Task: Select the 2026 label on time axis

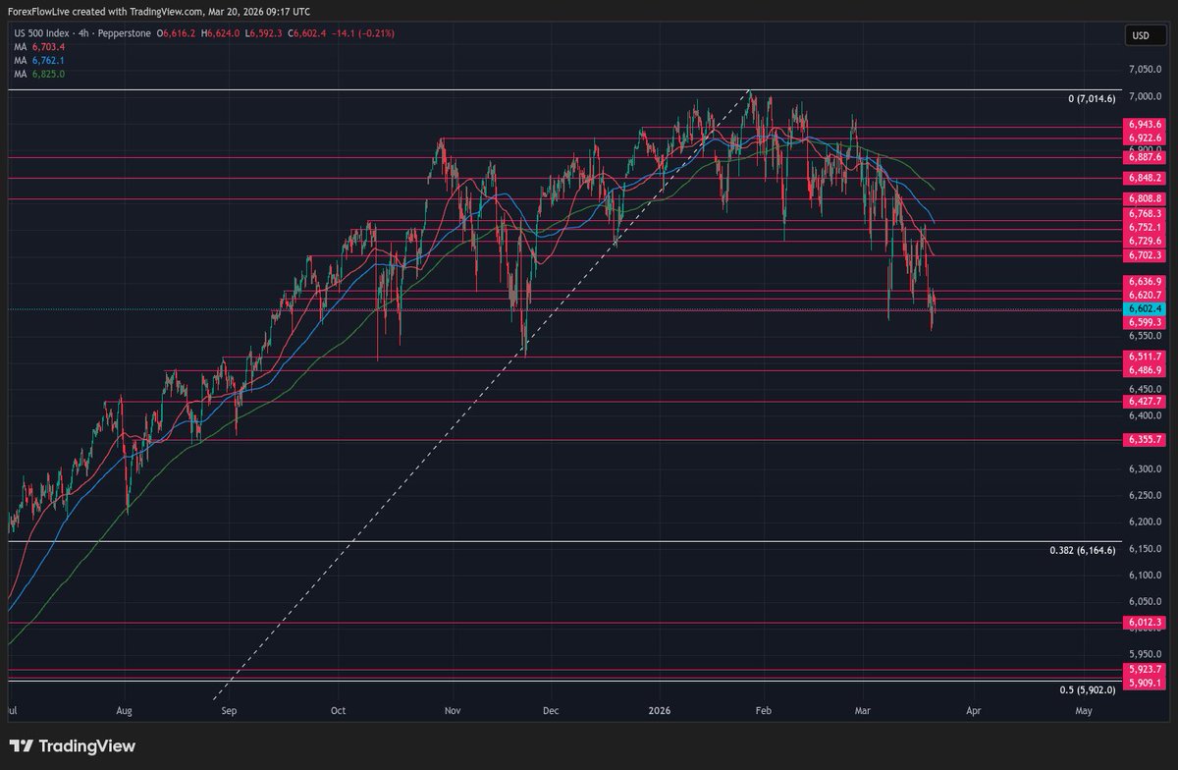Action: point(659,710)
